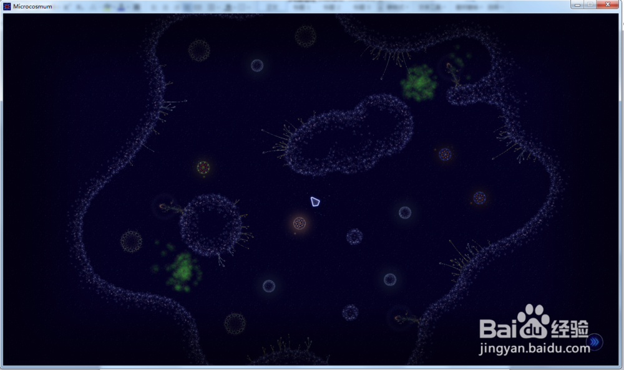
Task: Select the orange-glowing cell near the cursor
Action: (300, 224)
